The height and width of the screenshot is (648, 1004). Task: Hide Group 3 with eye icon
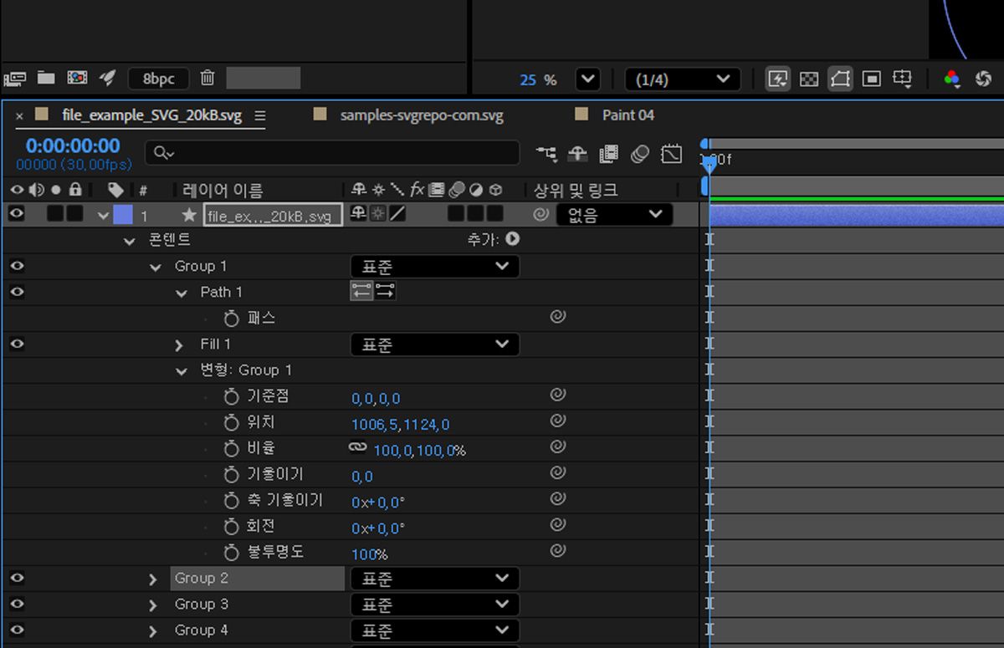17,604
